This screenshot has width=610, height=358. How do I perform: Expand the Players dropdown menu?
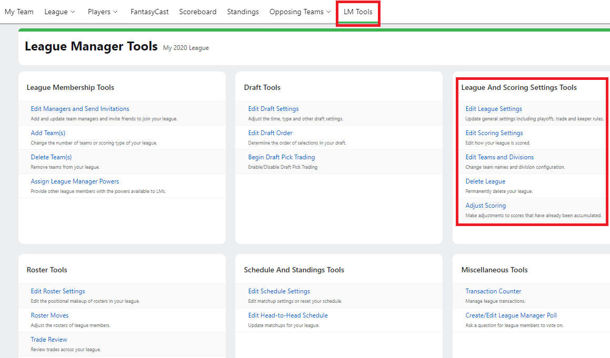(x=103, y=12)
